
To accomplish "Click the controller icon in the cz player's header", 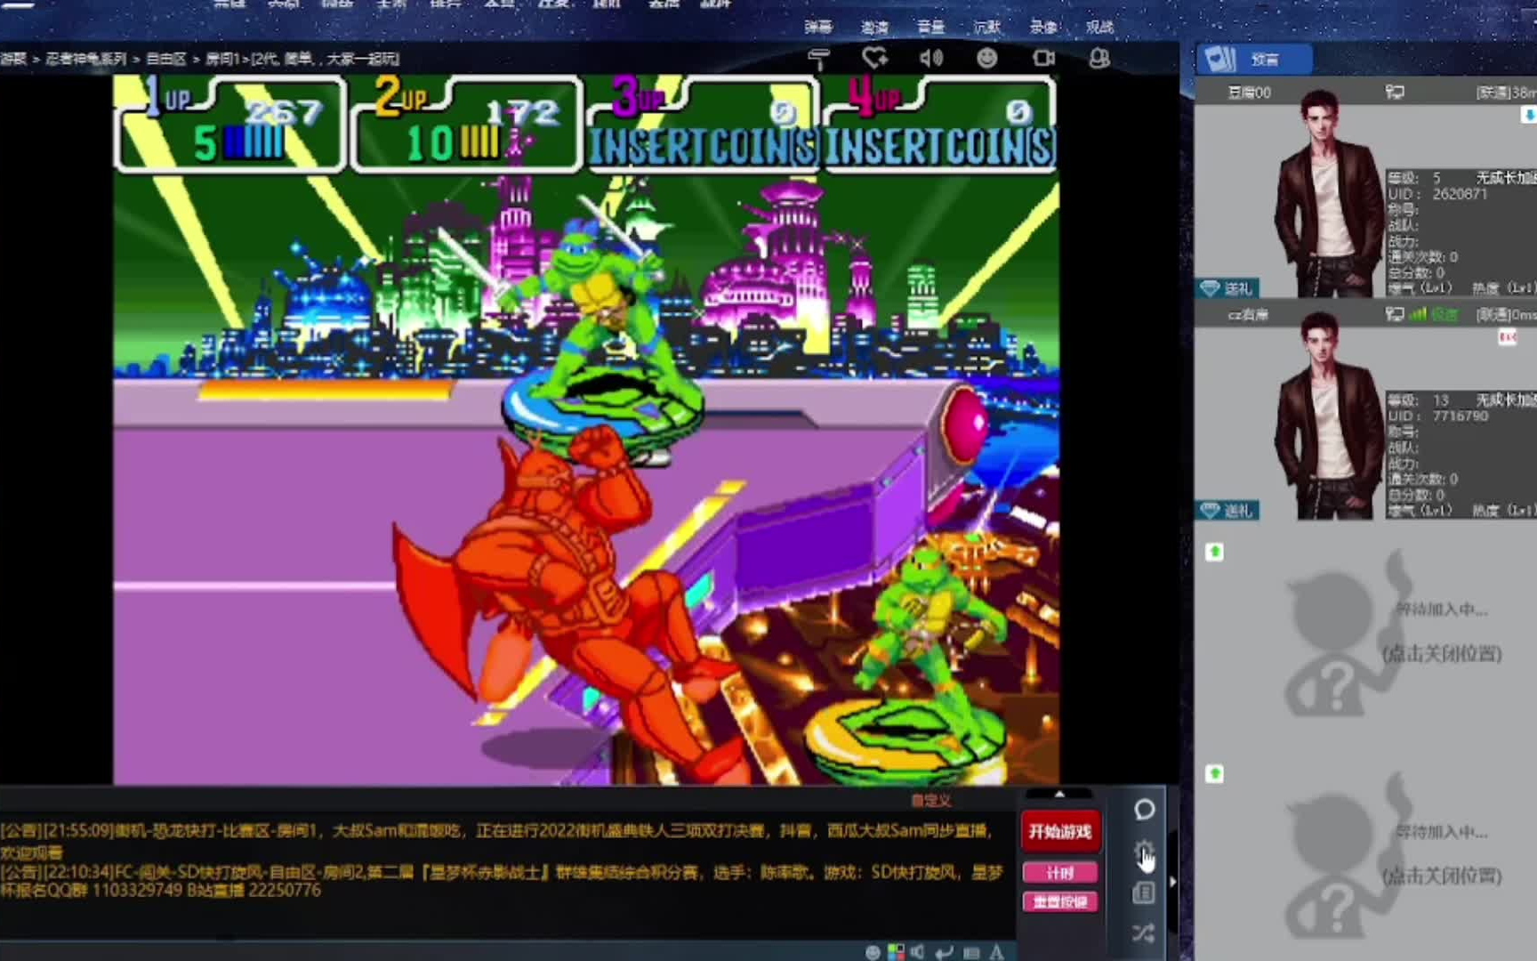I will [1395, 314].
